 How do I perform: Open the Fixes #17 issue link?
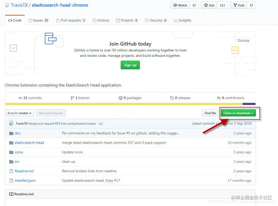click(113, 180)
